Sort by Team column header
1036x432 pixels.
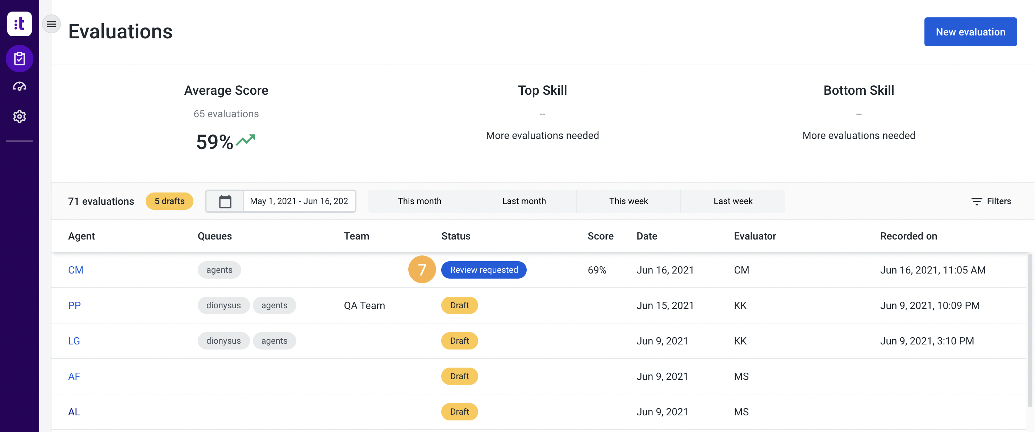(x=356, y=236)
